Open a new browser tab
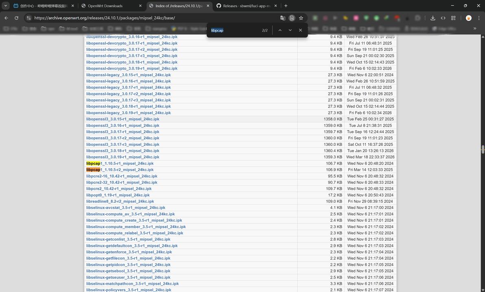 point(286,6)
